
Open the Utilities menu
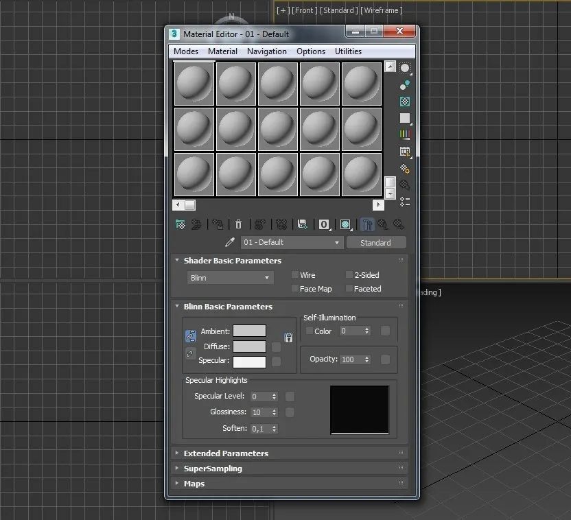(348, 51)
